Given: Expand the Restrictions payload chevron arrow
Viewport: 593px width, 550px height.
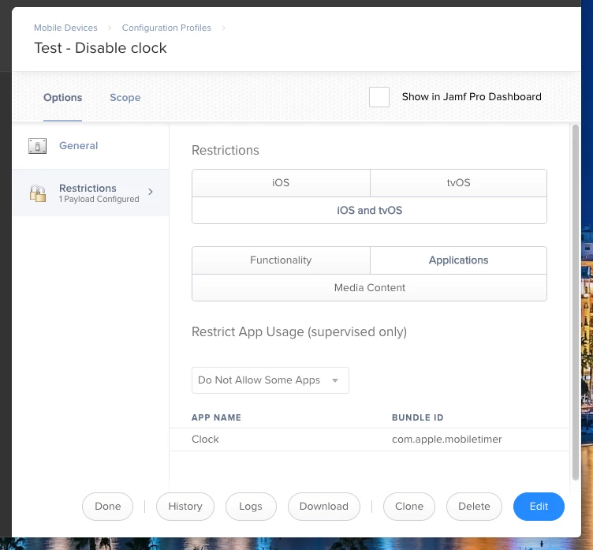Looking at the screenshot, I should click(151, 192).
